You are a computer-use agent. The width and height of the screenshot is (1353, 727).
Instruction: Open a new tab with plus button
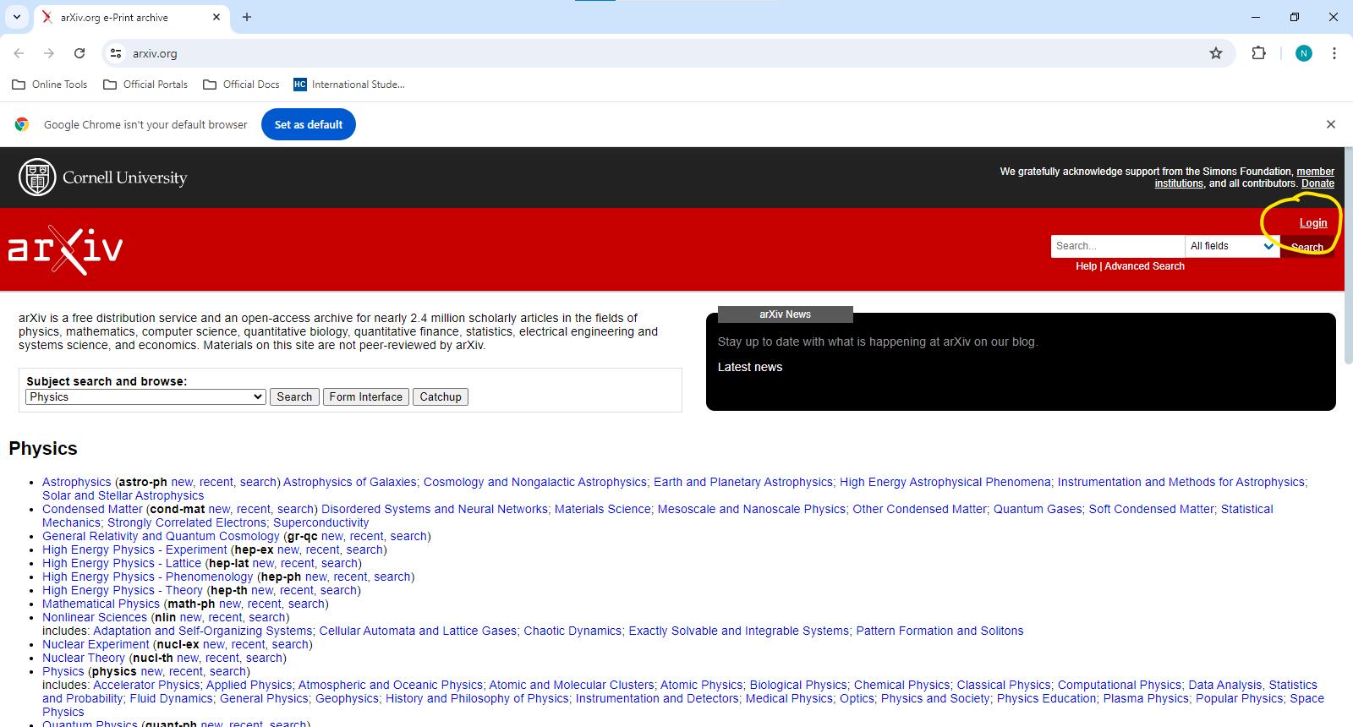click(x=247, y=17)
